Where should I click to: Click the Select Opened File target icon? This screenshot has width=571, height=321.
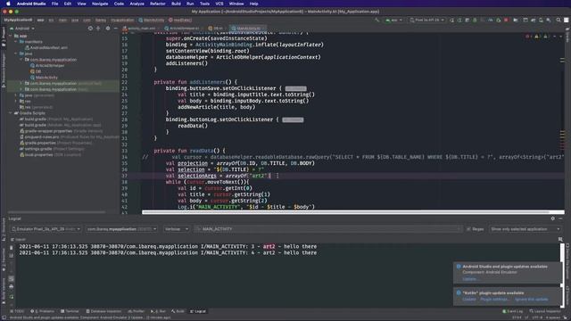(x=90, y=29)
